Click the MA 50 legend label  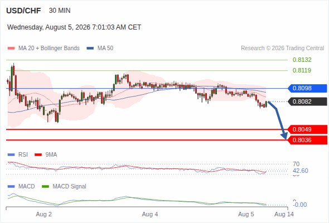tap(105, 49)
